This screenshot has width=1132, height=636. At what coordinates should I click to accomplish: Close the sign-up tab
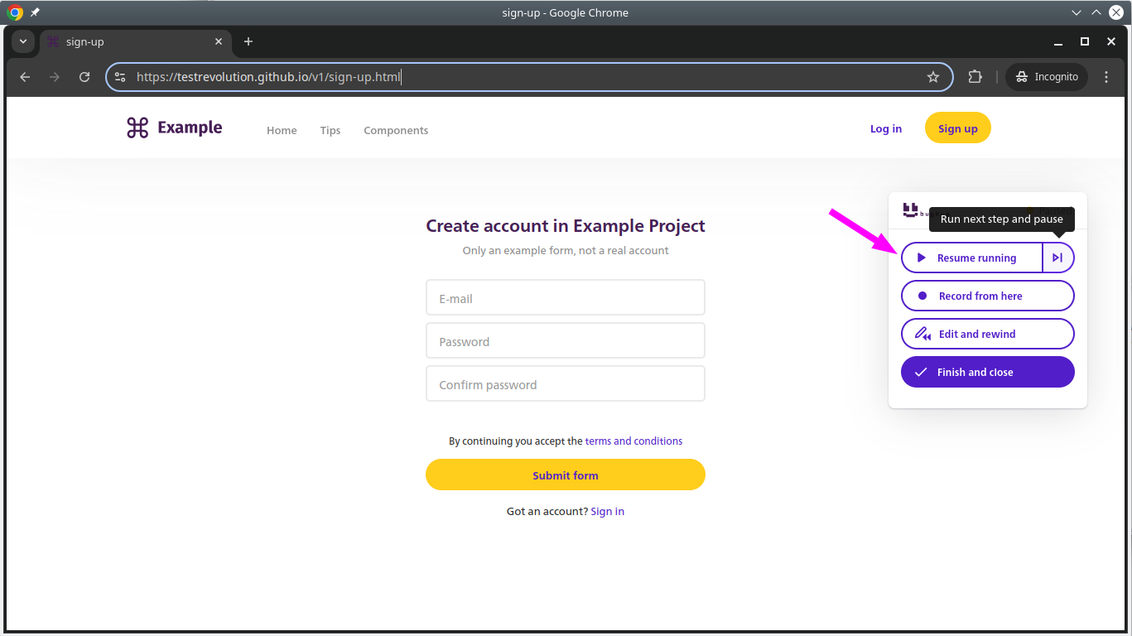pyautogui.click(x=219, y=41)
